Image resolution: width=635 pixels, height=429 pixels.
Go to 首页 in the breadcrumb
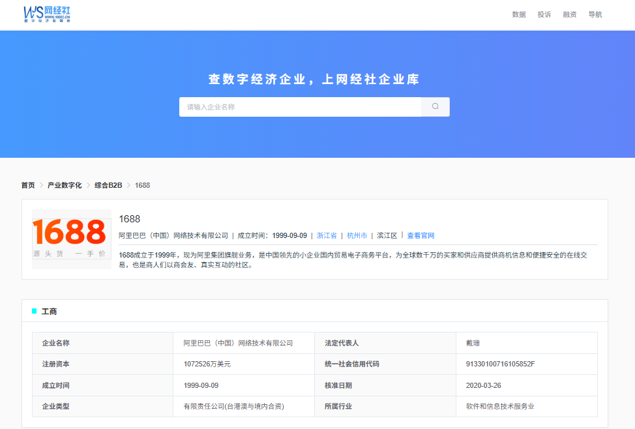pyautogui.click(x=28, y=185)
